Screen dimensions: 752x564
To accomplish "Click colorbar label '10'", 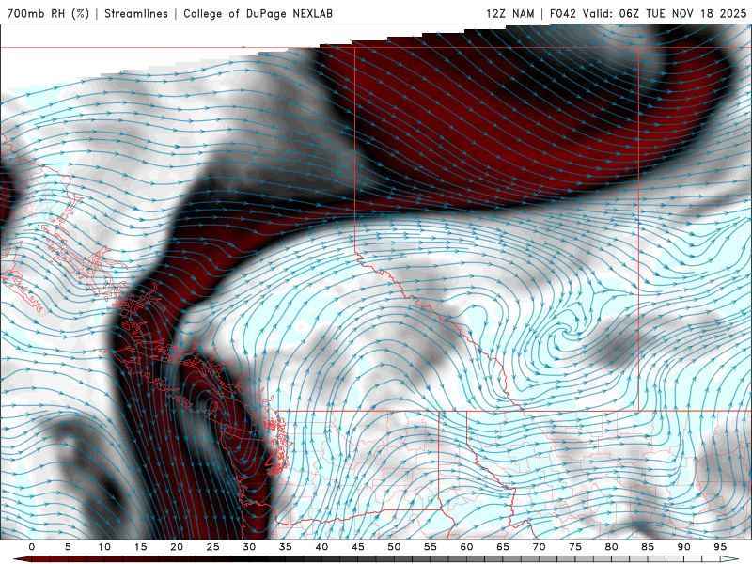I will tap(104, 547).
